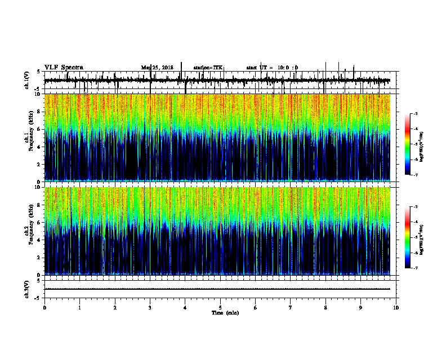Click the ch.1 voltage waveform trace

(217, 81)
